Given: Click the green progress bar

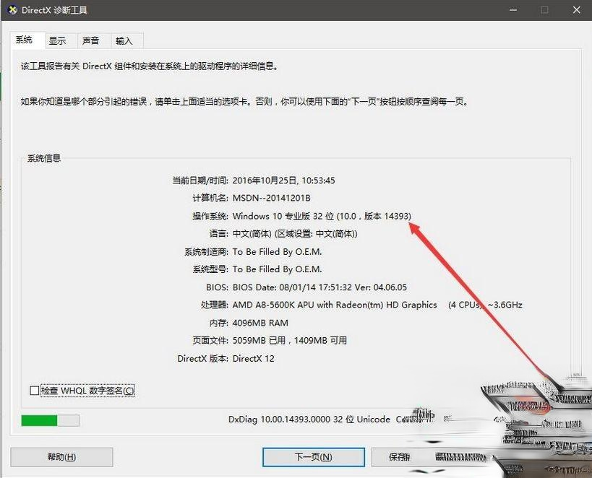Looking at the screenshot, I should [x=50, y=420].
